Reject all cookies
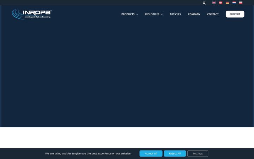This screenshot has height=159, width=254. [x=175, y=153]
